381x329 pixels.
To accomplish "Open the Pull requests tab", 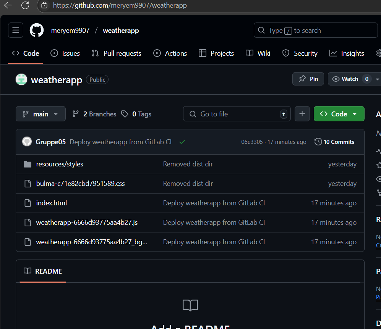I will pyautogui.click(x=117, y=53).
